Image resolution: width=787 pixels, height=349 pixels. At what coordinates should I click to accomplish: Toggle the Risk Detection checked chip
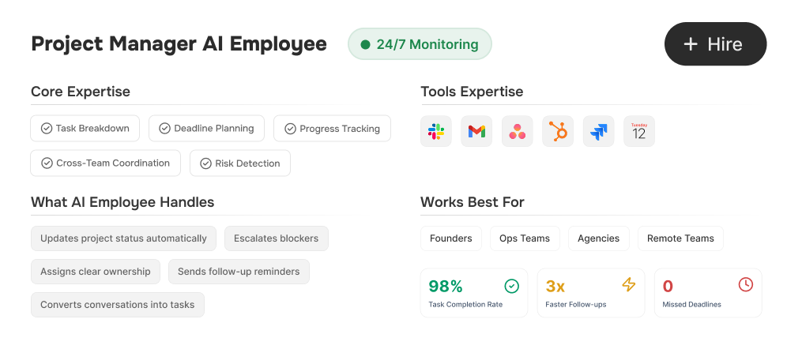(240, 163)
